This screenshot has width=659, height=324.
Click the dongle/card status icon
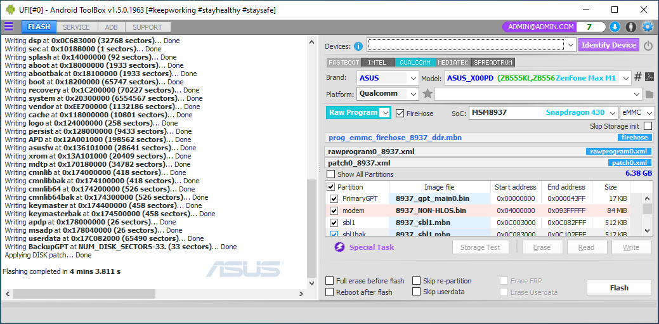pos(631,27)
